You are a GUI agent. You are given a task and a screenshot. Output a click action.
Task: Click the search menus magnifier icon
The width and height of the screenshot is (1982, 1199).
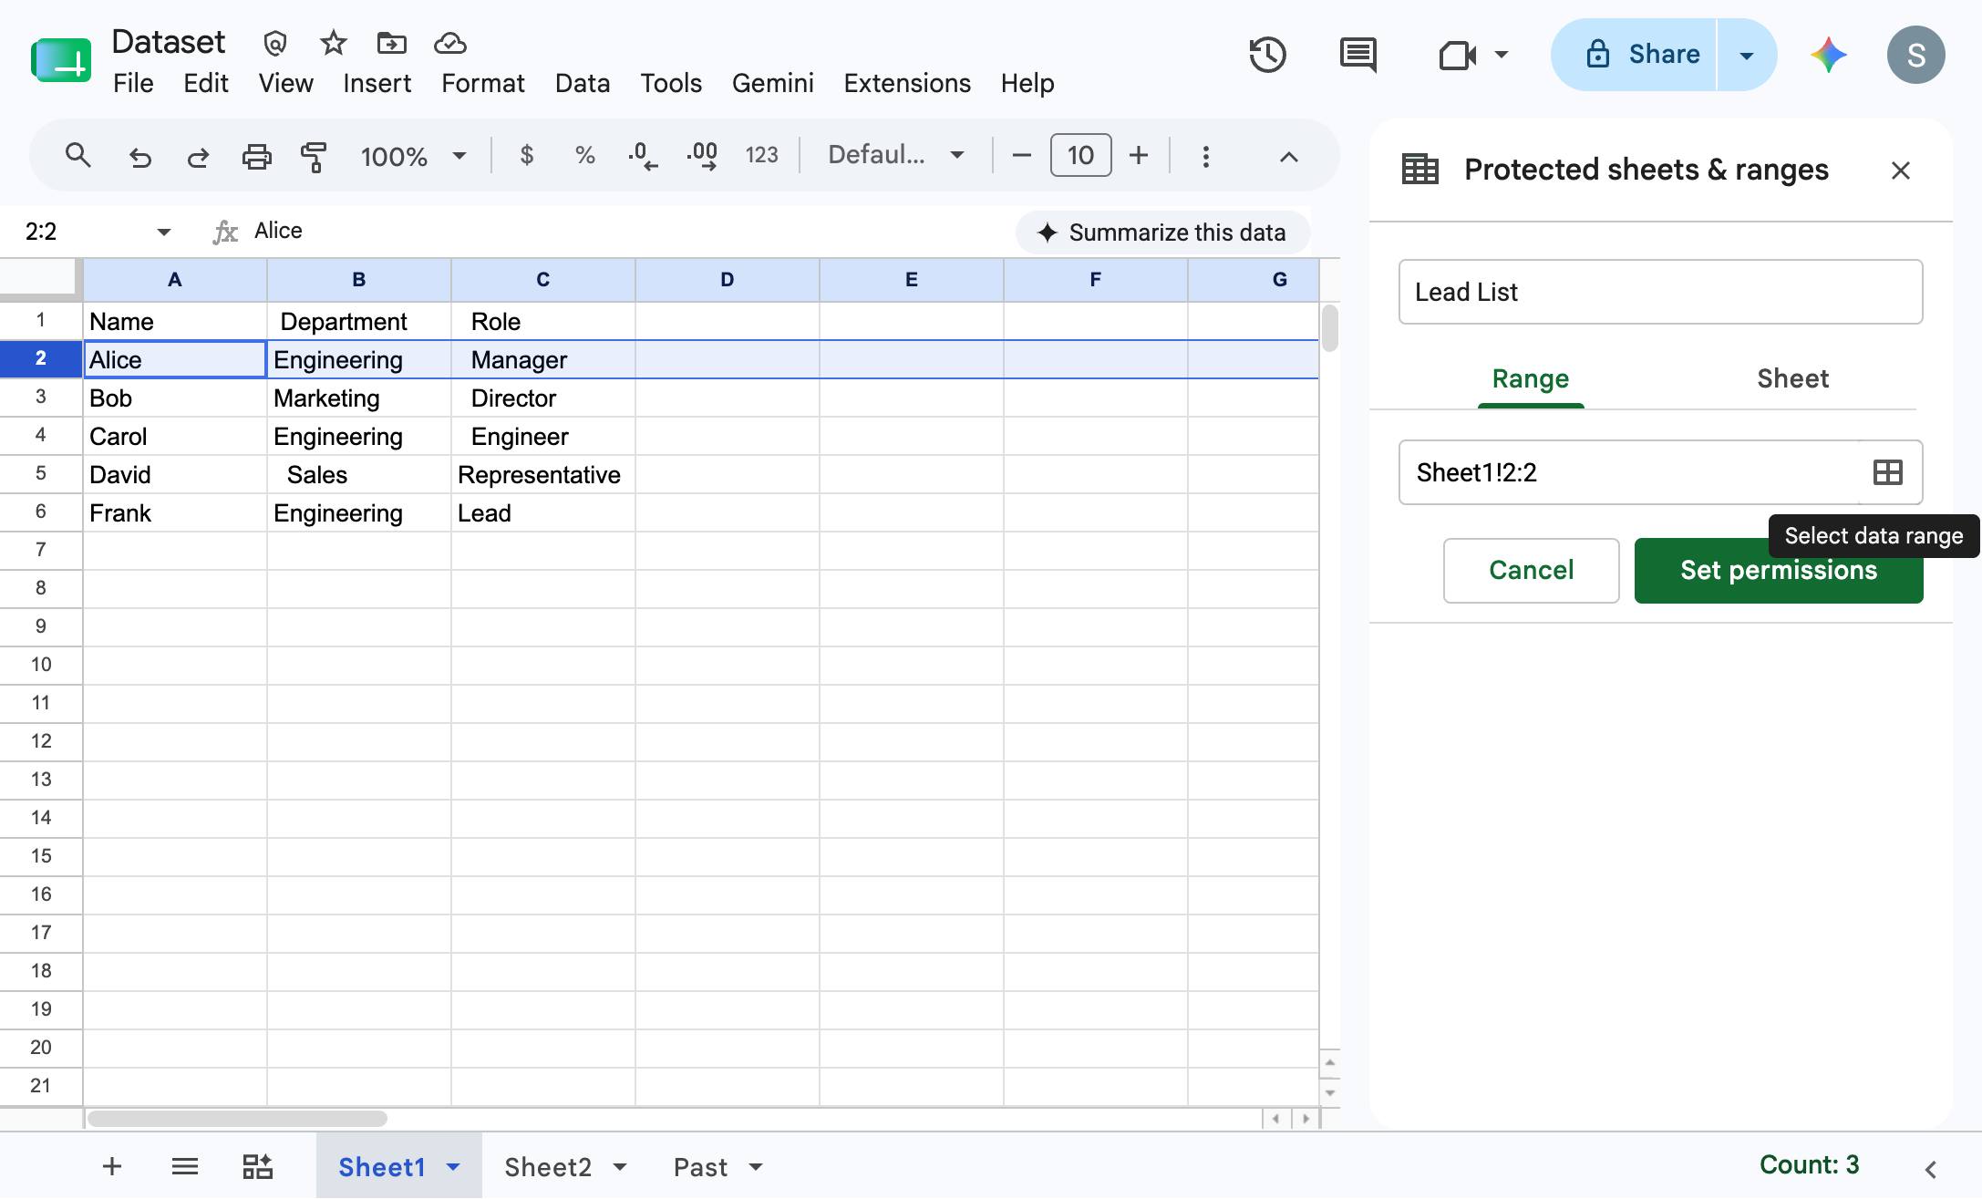[x=78, y=156]
